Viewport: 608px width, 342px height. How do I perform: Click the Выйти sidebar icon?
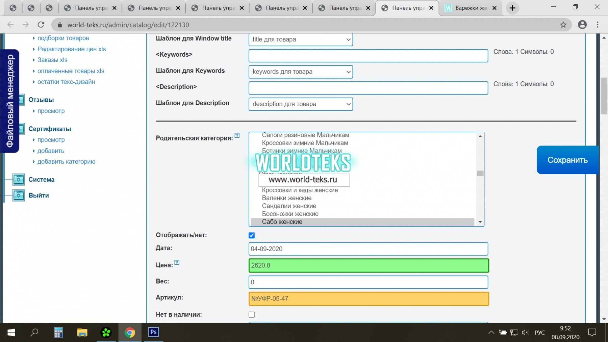coord(19,195)
